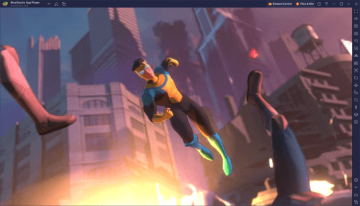360x206 pixels.
Task: Open the hamburger menu in title bar
Action: click(326, 4)
